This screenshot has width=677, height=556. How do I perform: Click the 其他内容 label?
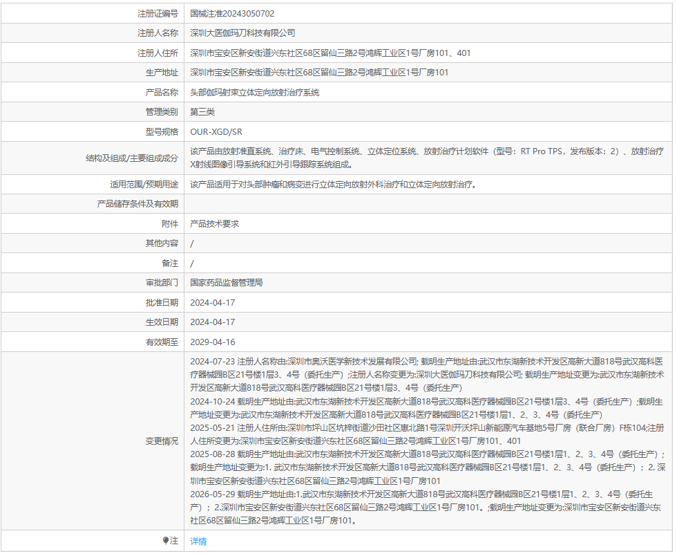click(162, 243)
